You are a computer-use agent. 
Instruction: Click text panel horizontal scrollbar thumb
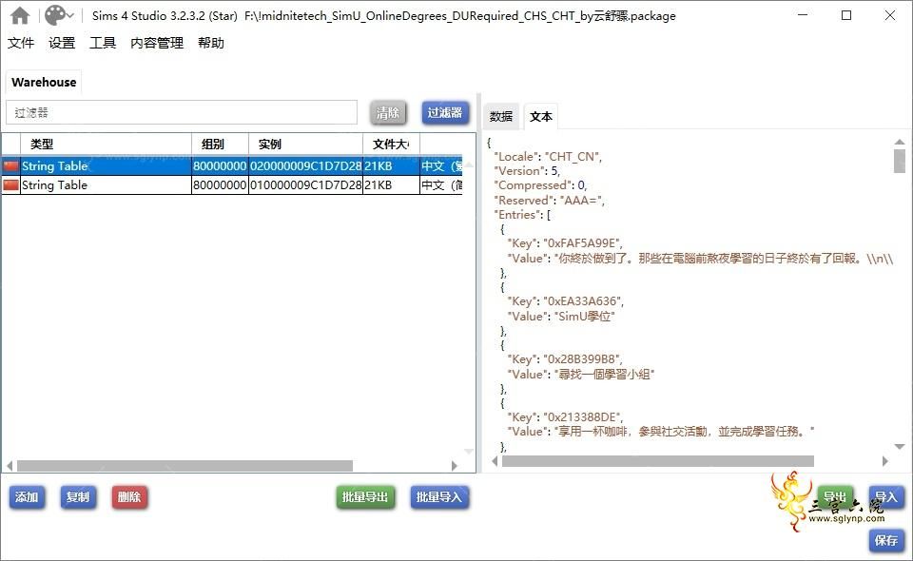658,461
